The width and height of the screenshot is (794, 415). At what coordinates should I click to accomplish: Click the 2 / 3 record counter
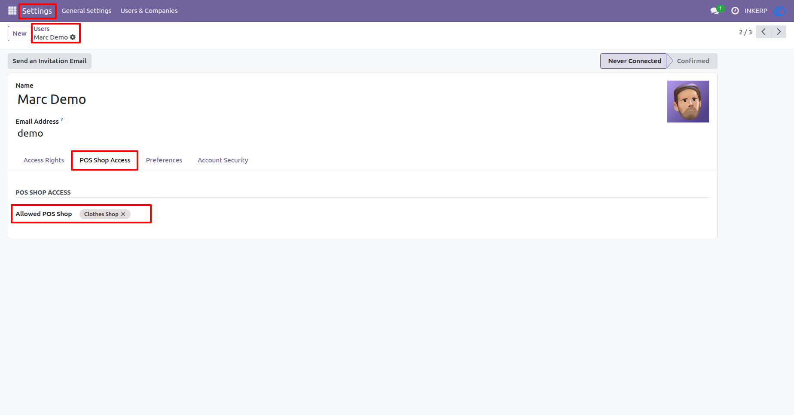745,32
